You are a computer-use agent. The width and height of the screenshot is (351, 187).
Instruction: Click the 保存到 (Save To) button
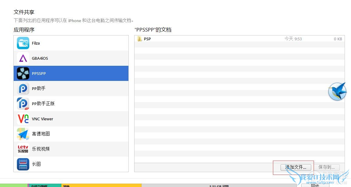pyautogui.click(x=327, y=167)
